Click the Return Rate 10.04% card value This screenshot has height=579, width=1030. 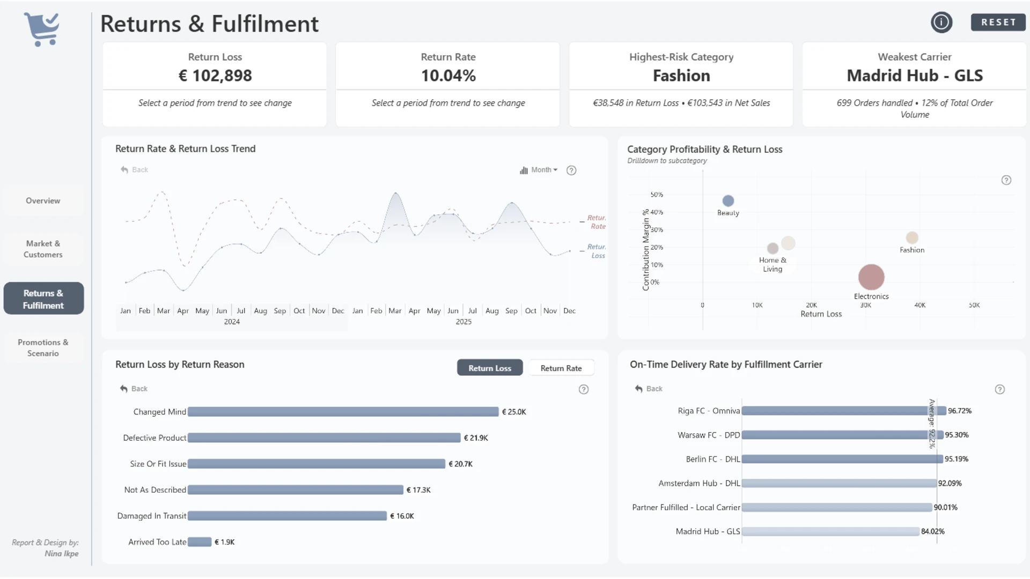click(448, 76)
